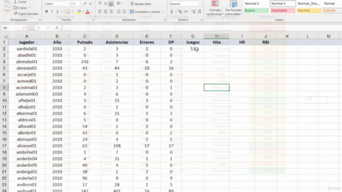
Task: Open the Calibri font name dropdown
Action: point(69,4)
